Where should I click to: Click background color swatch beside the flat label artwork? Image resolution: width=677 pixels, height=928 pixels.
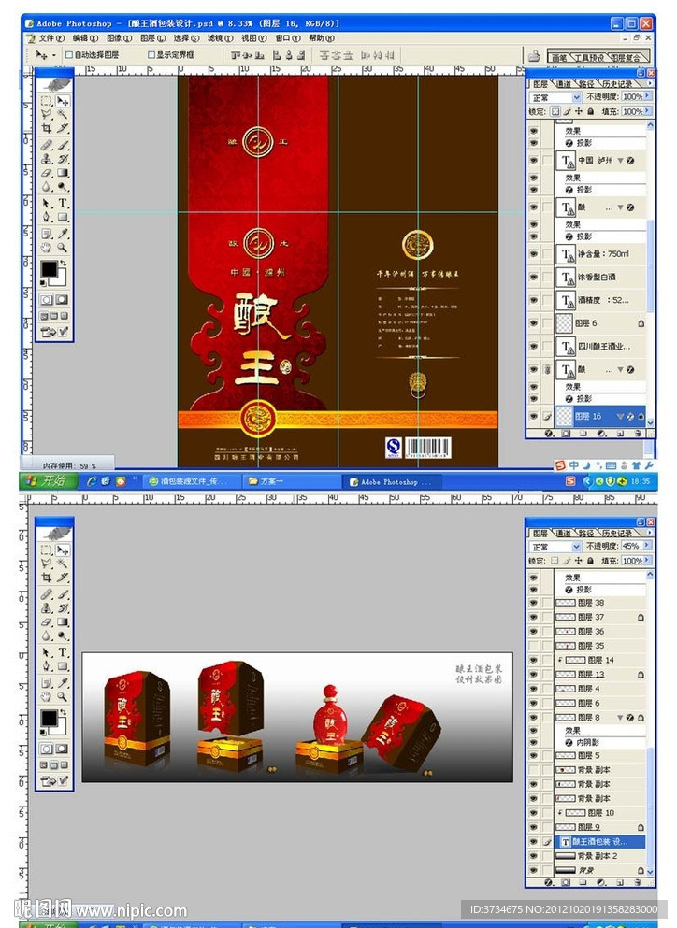[62, 280]
